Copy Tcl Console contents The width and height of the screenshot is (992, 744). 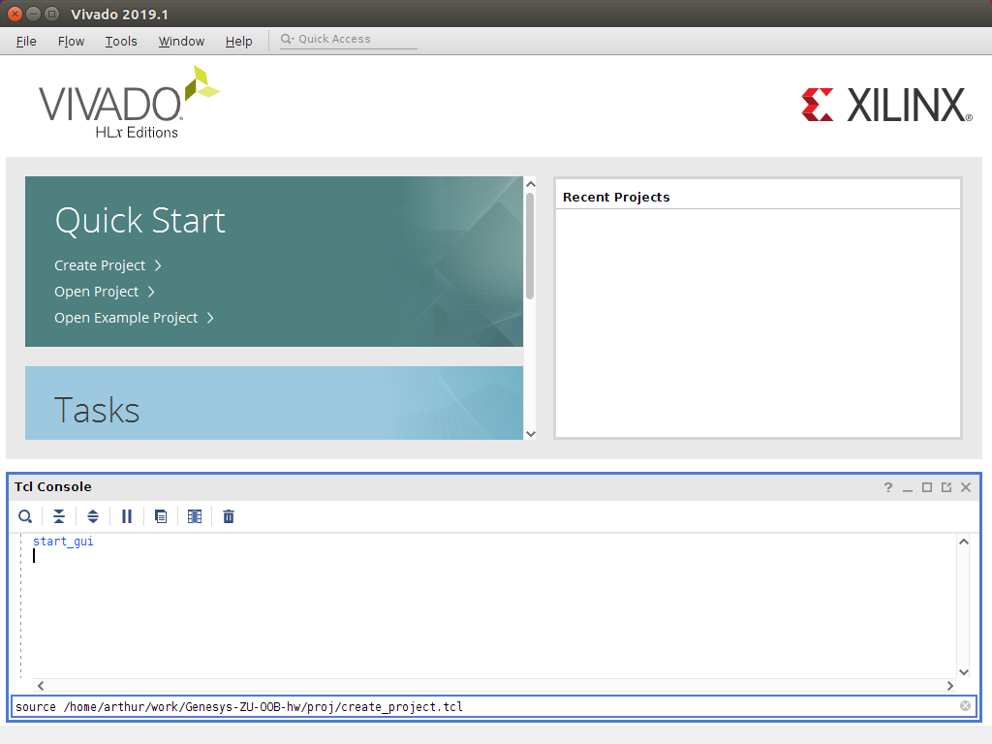tap(161, 517)
